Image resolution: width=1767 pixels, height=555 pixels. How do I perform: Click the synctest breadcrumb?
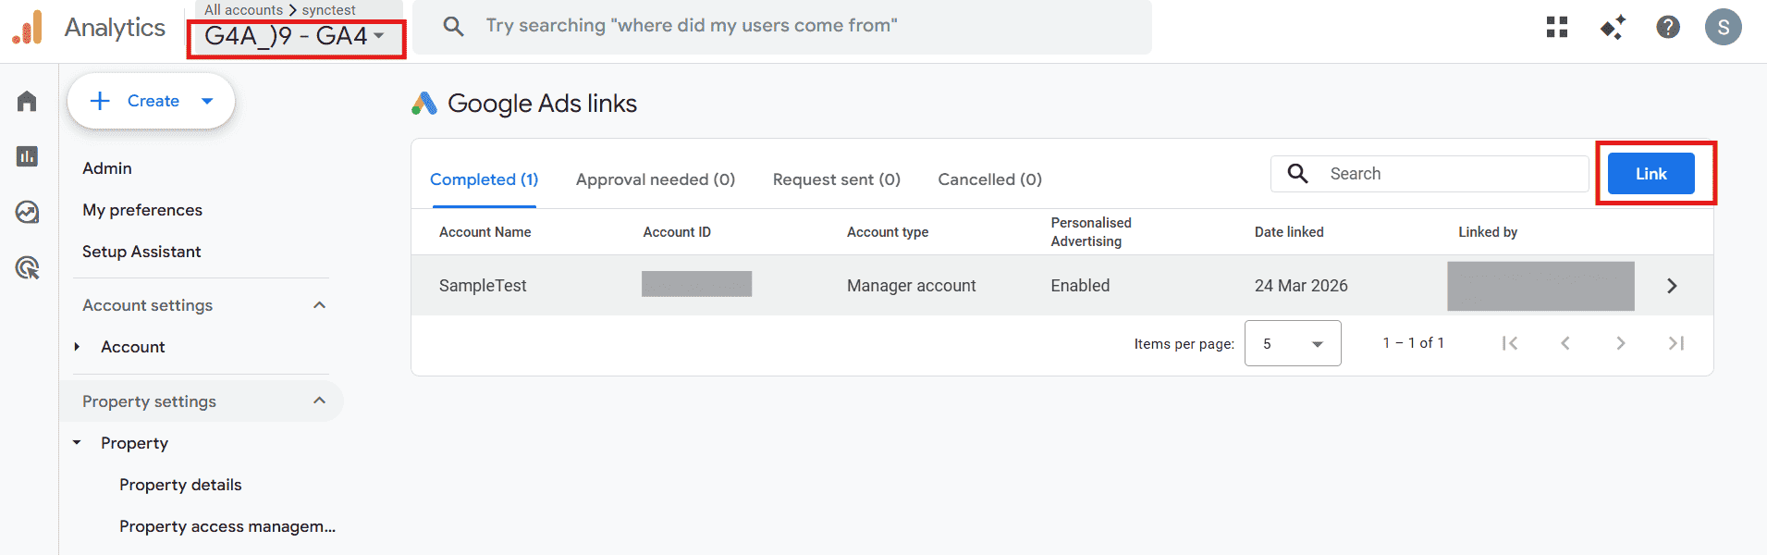[x=329, y=10]
